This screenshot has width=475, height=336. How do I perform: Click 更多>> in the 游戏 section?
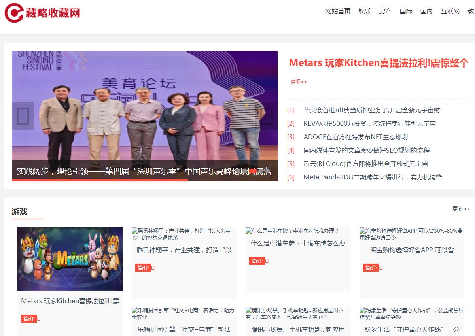coord(461,209)
